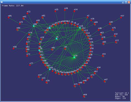The image size is (131, 102).
Task: Pick the bottom node n64
Action: click(x=84, y=96)
